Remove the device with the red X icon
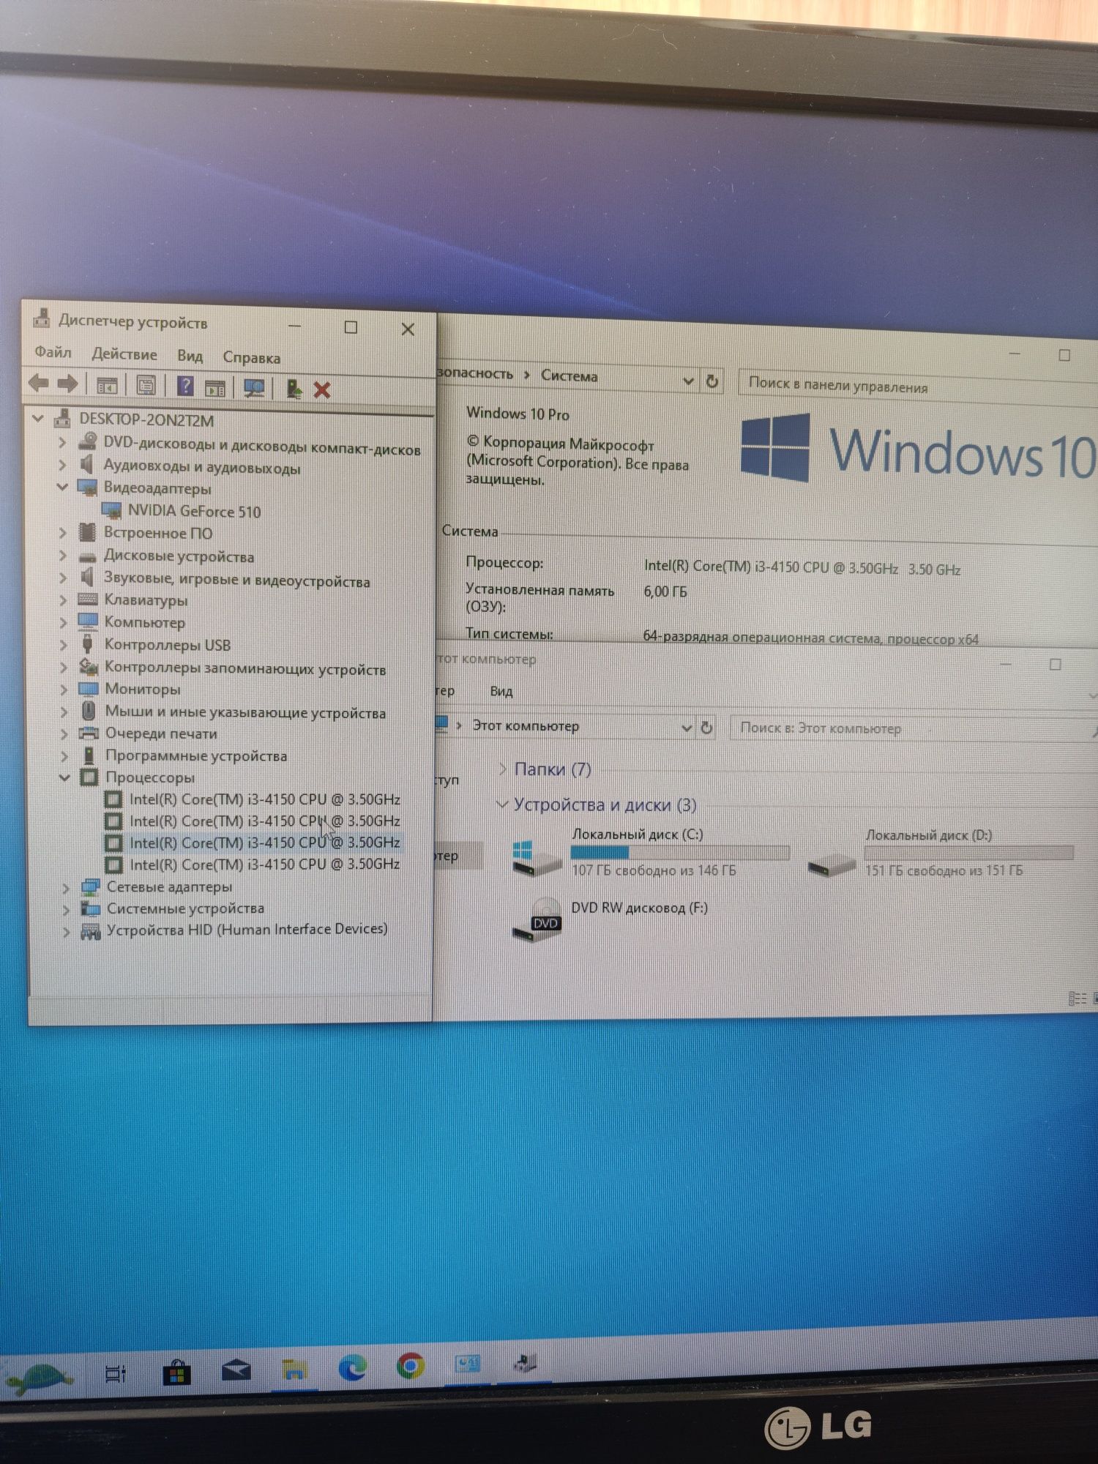The height and width of the screenshot is (1464, 1098). click(x=322, y=389)
